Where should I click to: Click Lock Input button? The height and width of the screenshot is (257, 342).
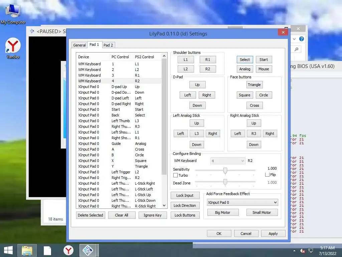(185, 195)
